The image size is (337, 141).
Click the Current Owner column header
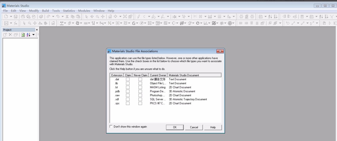tap(158, 75)
